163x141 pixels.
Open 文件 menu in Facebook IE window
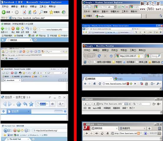coord(5,6)
